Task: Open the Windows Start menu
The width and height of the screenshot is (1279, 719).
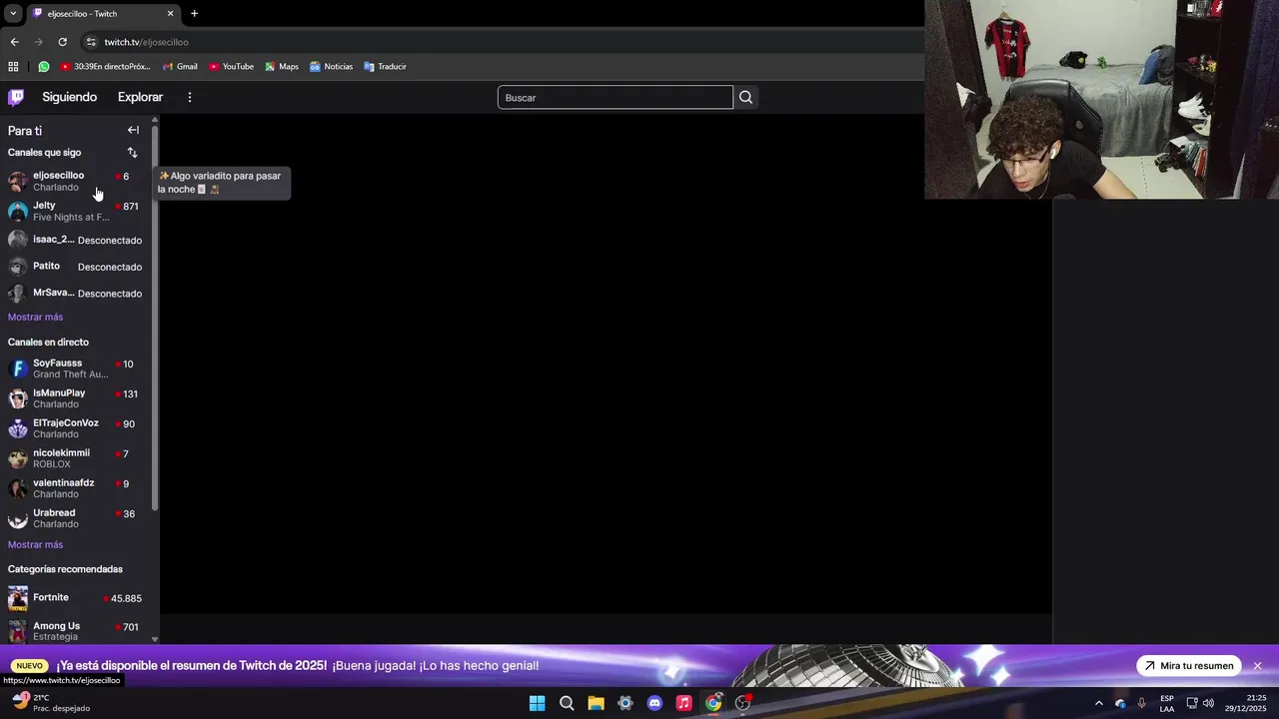Action: 537,703
